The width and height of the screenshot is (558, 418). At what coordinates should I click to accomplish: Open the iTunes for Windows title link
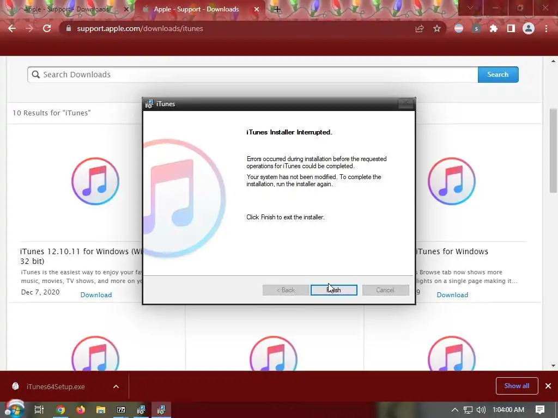pos(452,251)
